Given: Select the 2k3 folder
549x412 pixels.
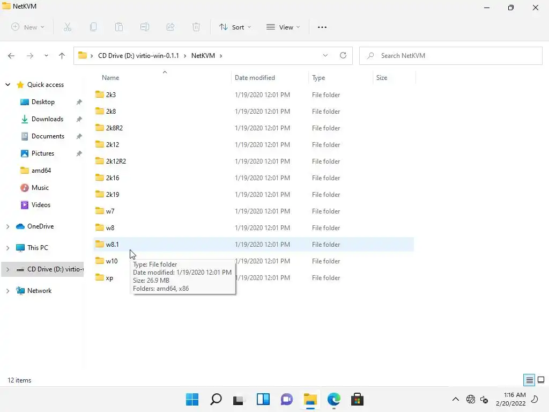Looking at the screenshot, I should (254, 94).
